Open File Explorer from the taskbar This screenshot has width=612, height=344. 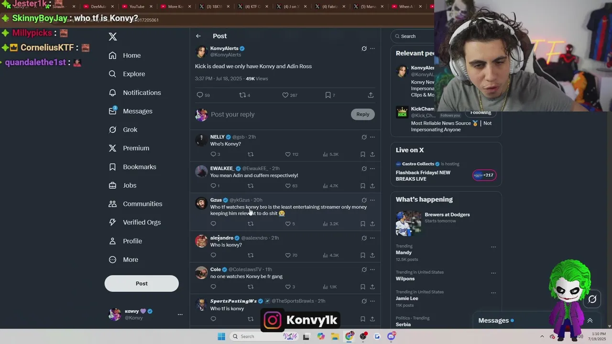click(335, 336)
